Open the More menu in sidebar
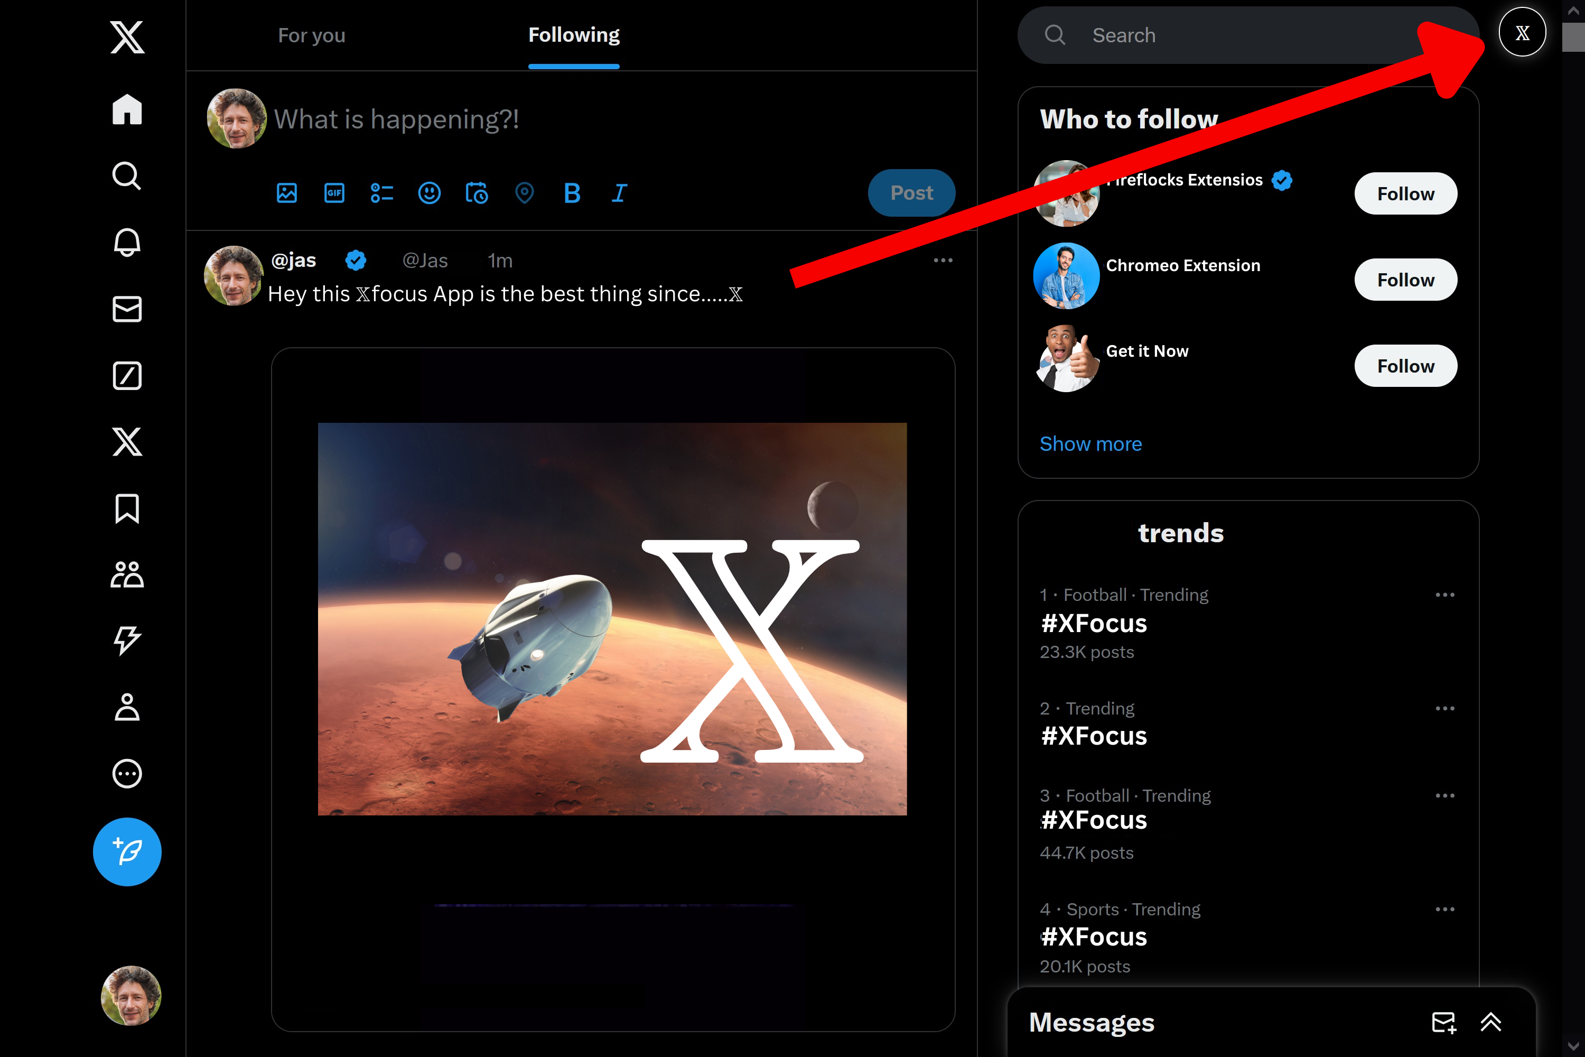The width and height of the screenshot is (1585, 1057). pos(127,774)
